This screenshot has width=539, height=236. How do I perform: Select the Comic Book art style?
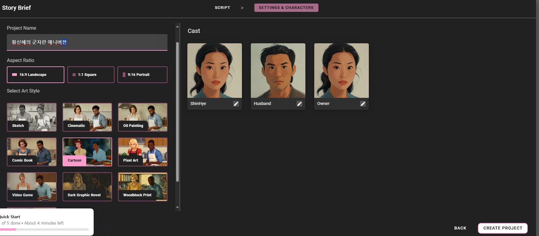click(32, 152)
